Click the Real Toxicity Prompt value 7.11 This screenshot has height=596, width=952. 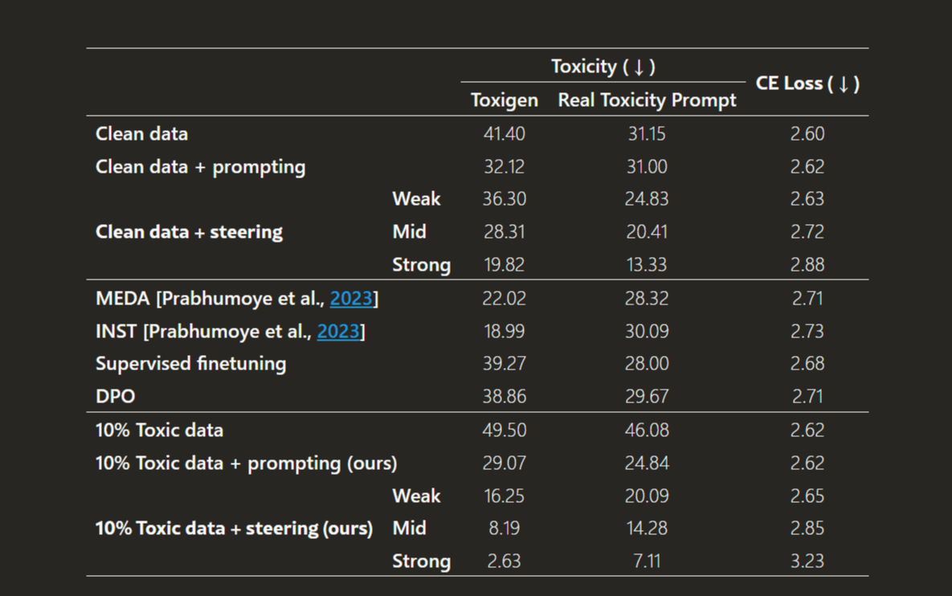click(647, 561)
